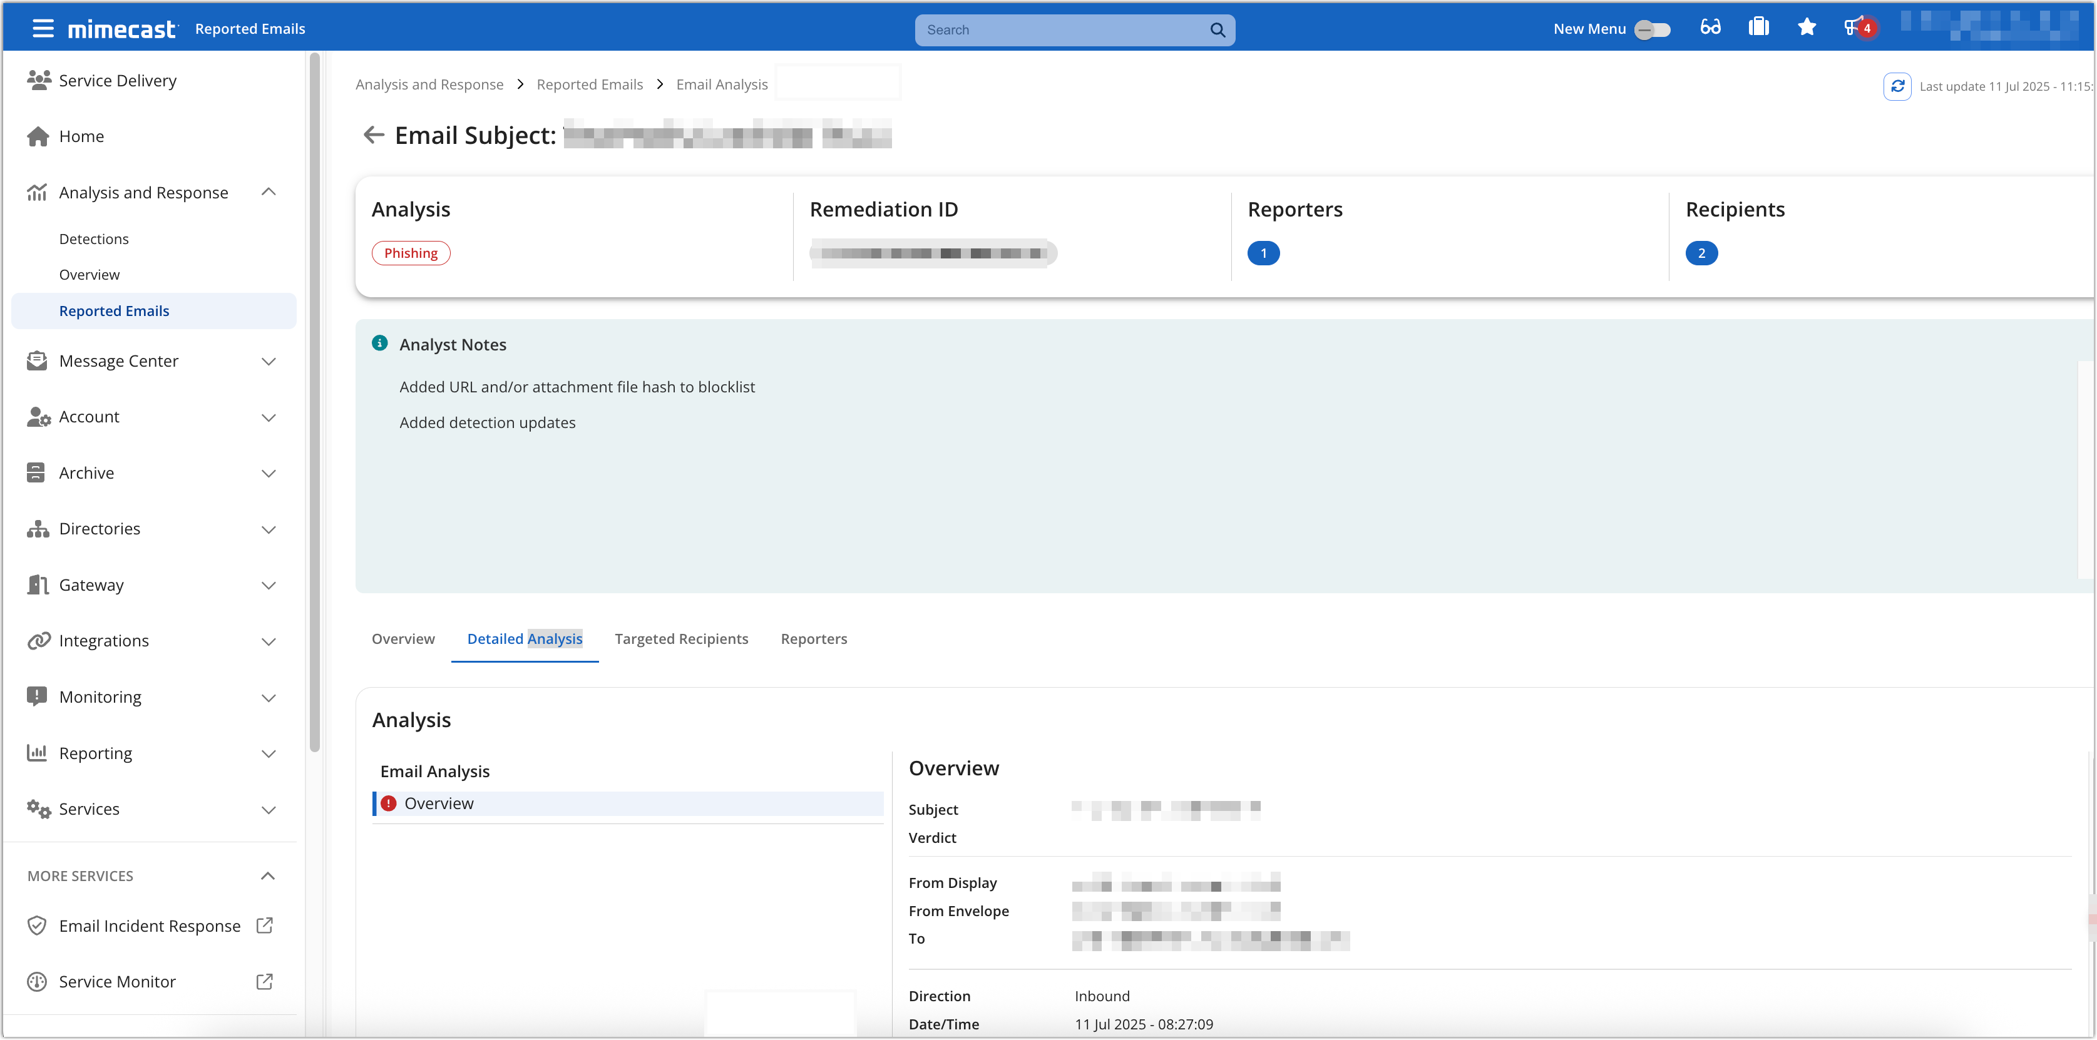Click the glasses reader icon in the top bar
2097x1040 pixels.
(1710, 26)
